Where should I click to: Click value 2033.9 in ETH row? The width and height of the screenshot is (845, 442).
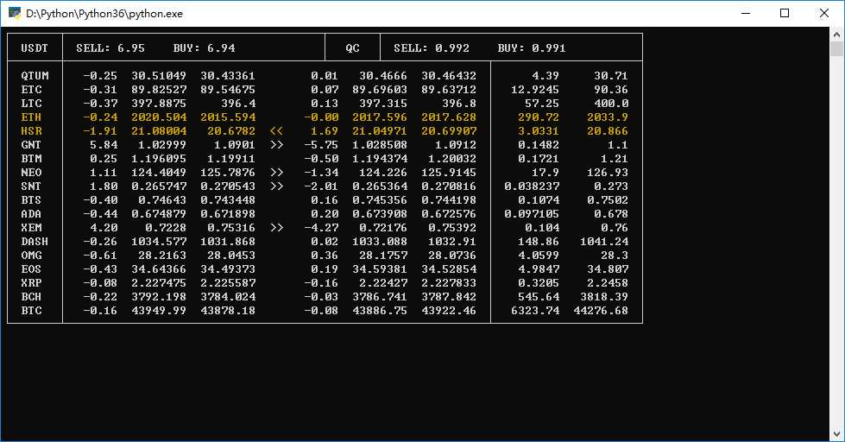click(x=608, y=117)
